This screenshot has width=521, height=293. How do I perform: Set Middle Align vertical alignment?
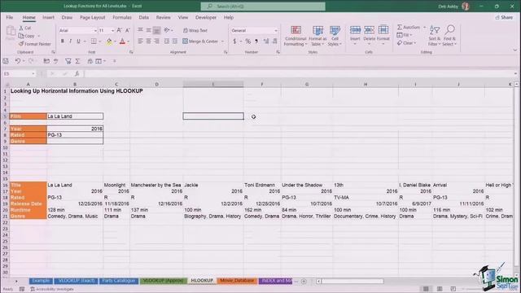[x=148, y=30]
